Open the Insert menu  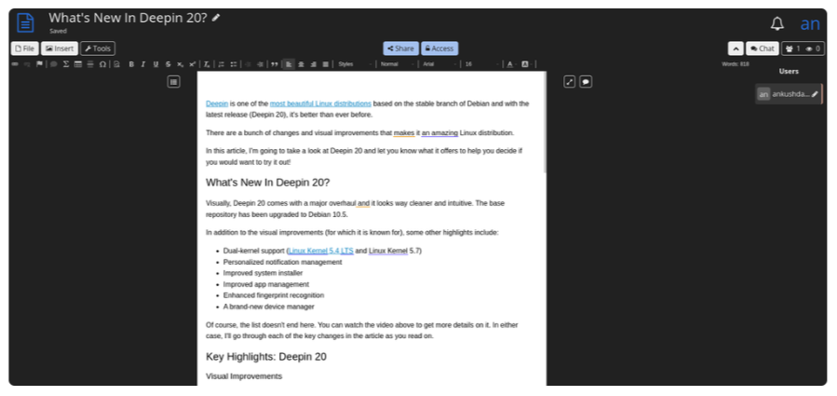[x=60, y=48]
